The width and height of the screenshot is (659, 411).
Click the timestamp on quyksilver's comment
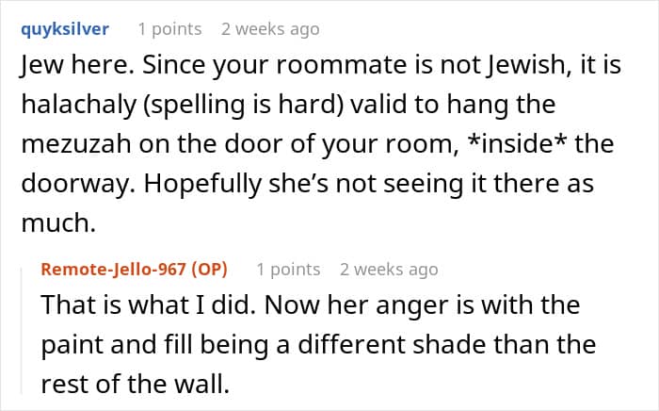(270, 29)
